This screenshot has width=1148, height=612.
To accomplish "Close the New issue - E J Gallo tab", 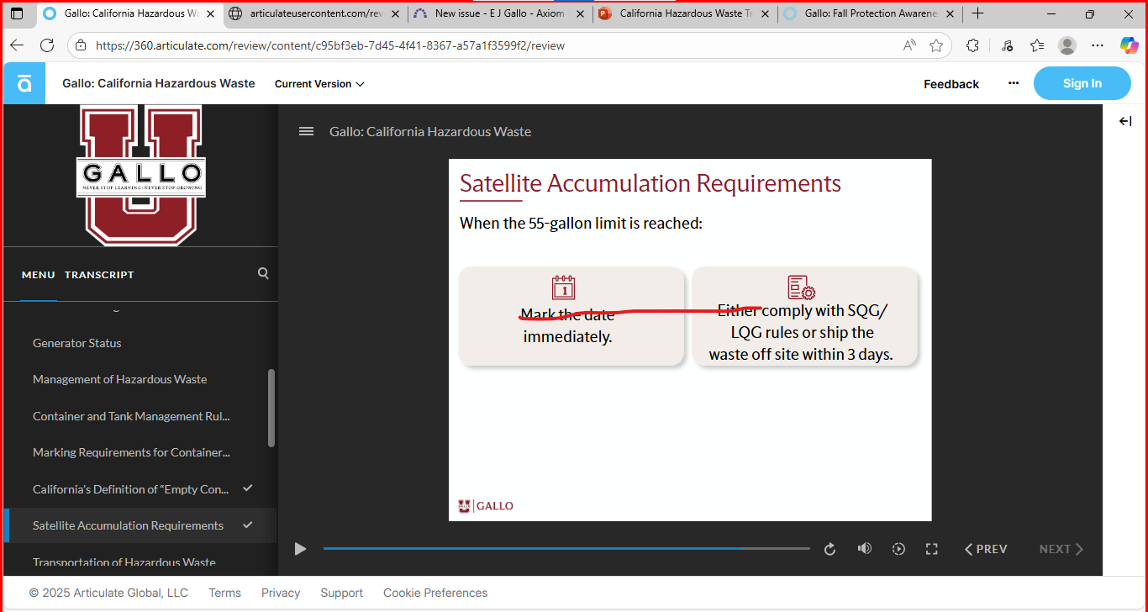I will pos(580,13).
